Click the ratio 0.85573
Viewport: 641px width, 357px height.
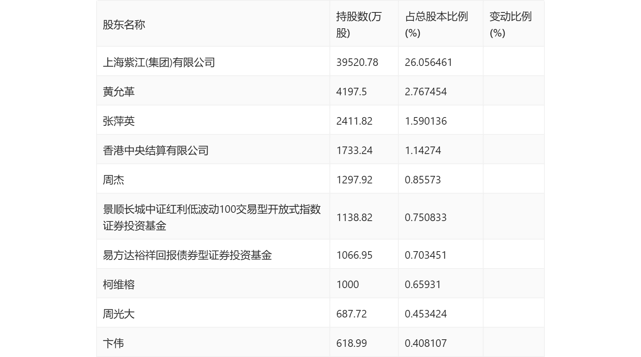click(423, 180)
